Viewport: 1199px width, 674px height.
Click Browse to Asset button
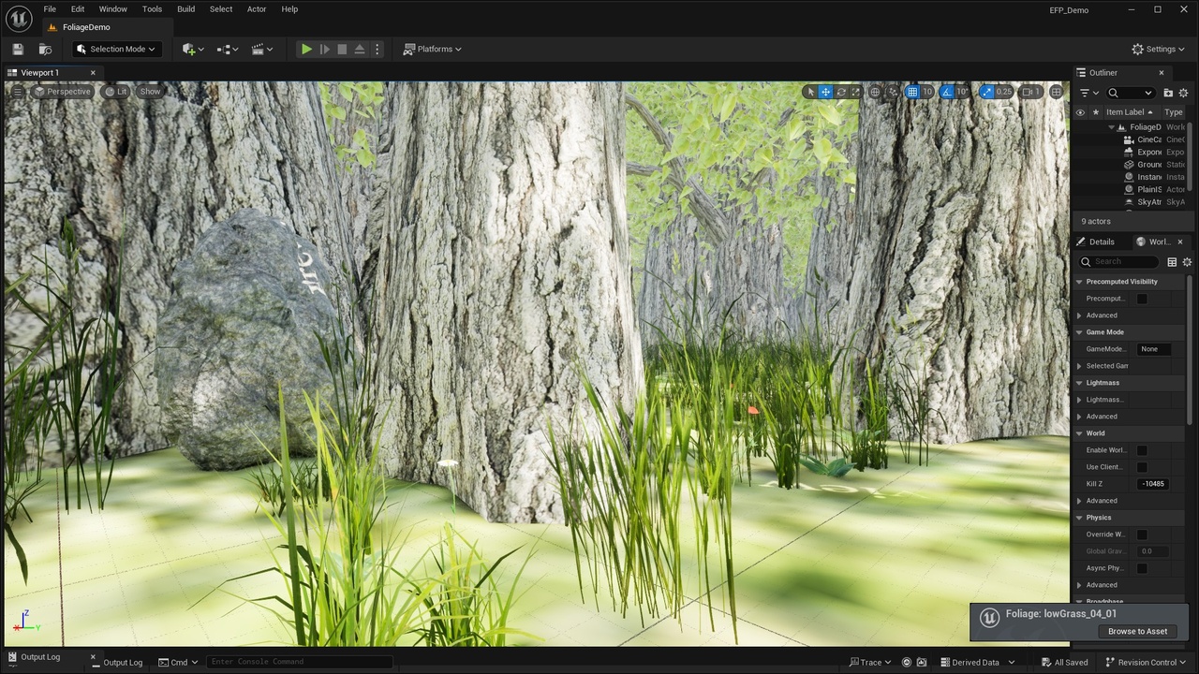tap(1138, 631)
